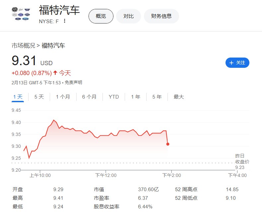Click the 52 周高点 value 14.85
Image resolution: width=262 pixels, height=212 pixels.
click(232, 190)
